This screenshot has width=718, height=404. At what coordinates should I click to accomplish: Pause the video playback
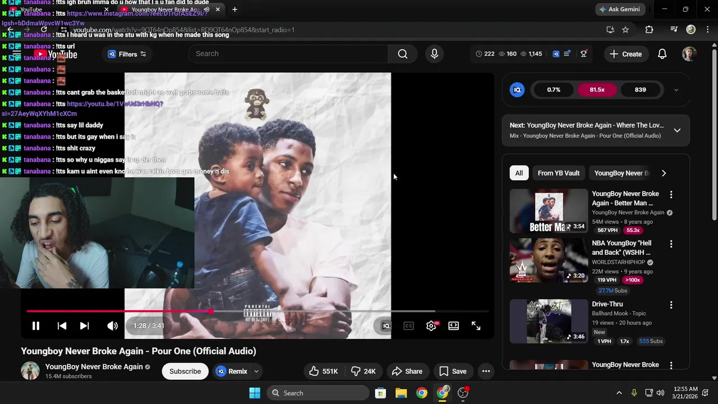pos(35,326)
